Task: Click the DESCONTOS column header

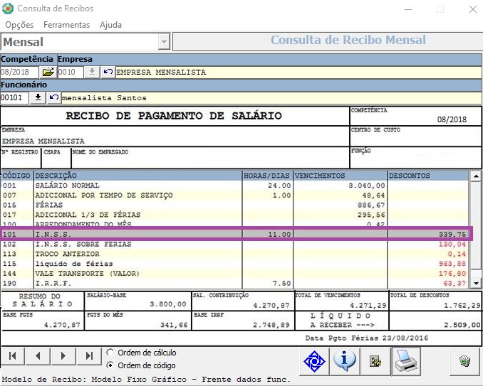Action: tap(428, 176)
